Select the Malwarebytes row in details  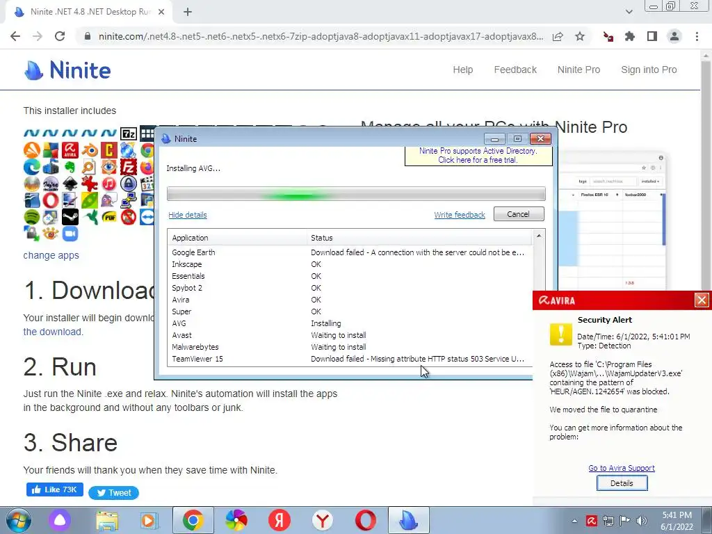tap(350, 347)
